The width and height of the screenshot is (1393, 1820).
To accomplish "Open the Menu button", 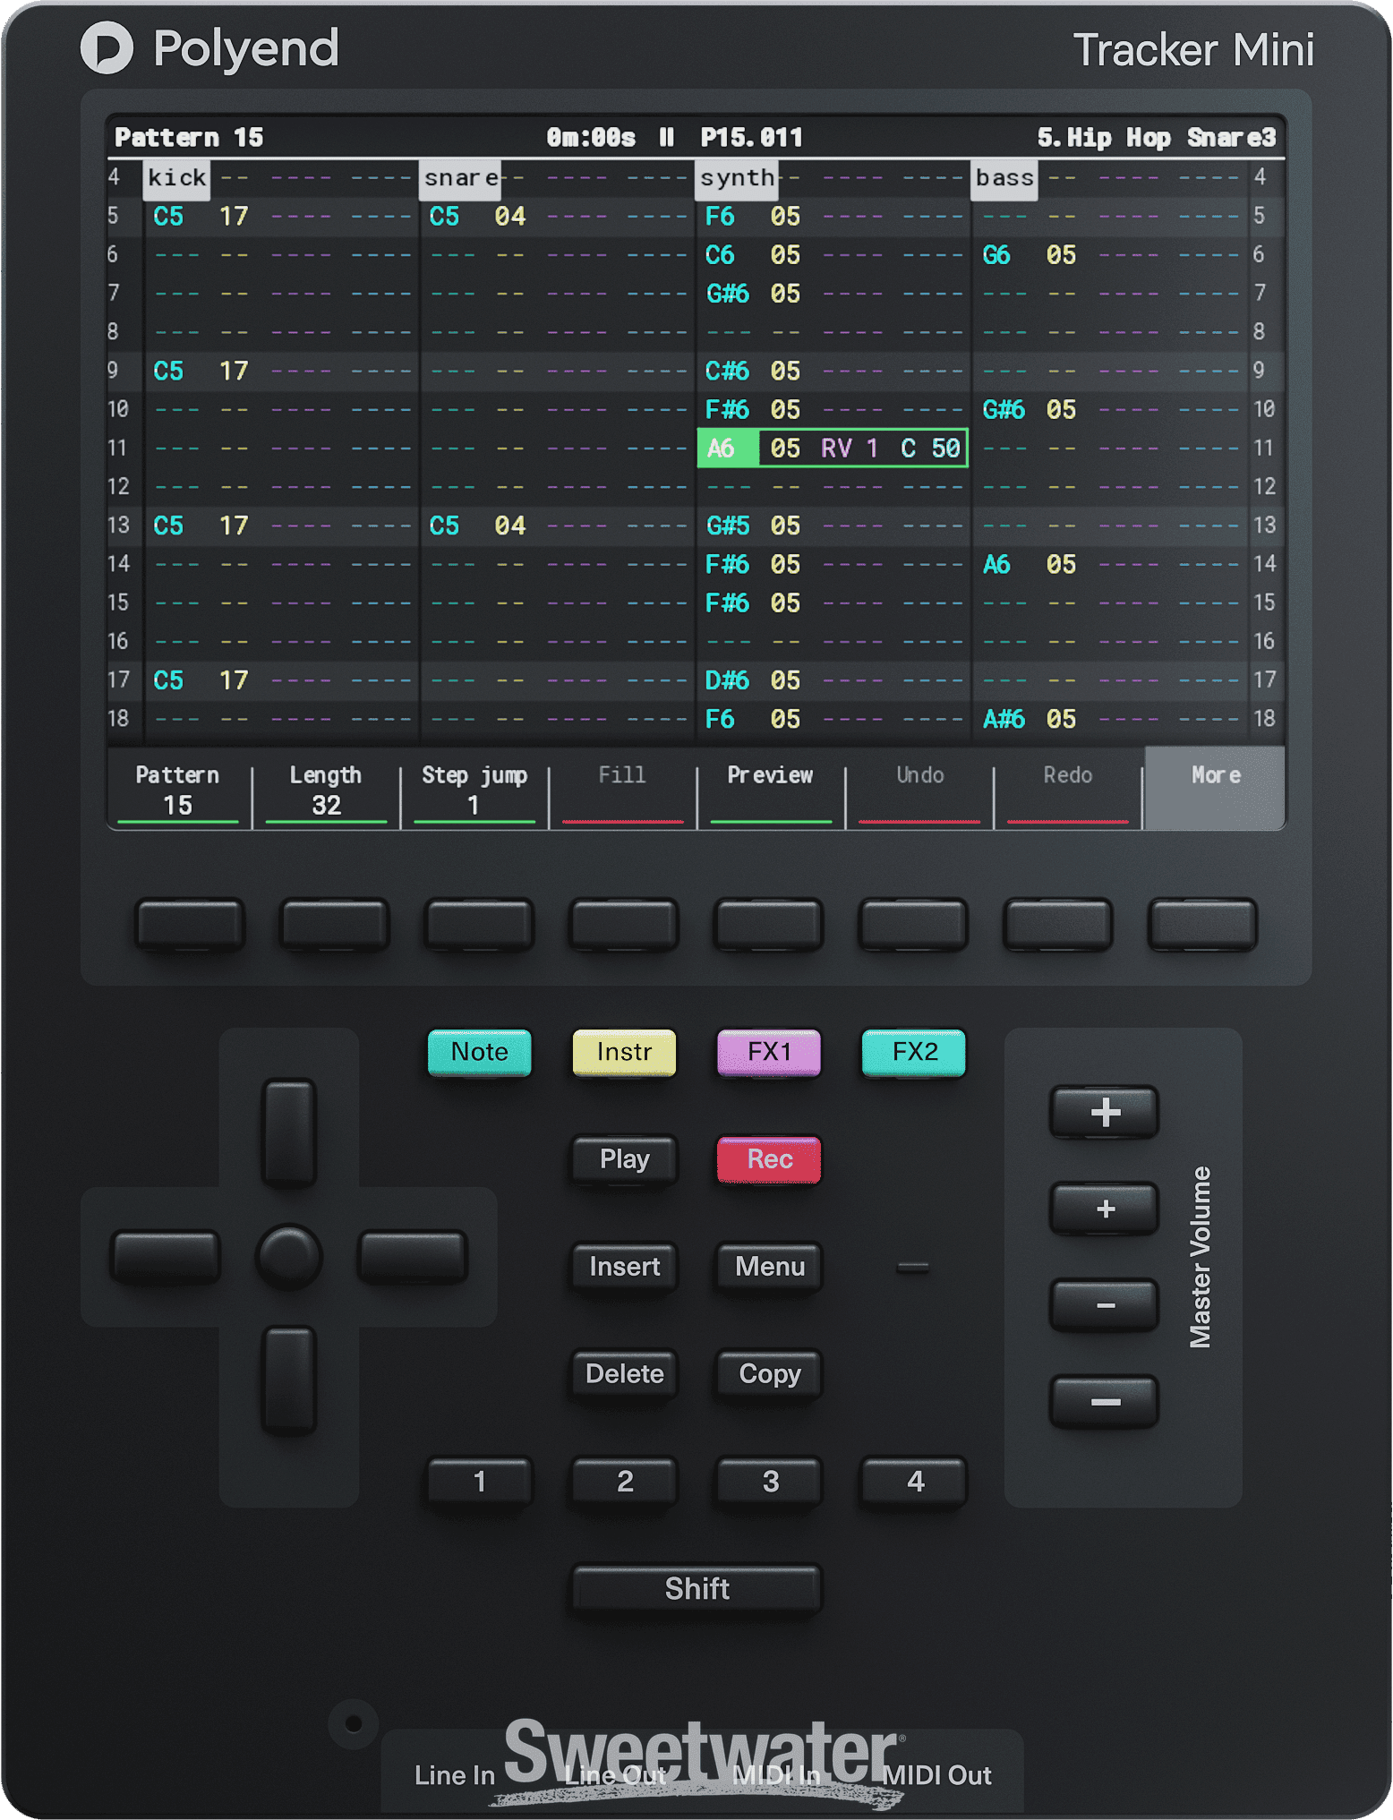I will (769, 1267).
